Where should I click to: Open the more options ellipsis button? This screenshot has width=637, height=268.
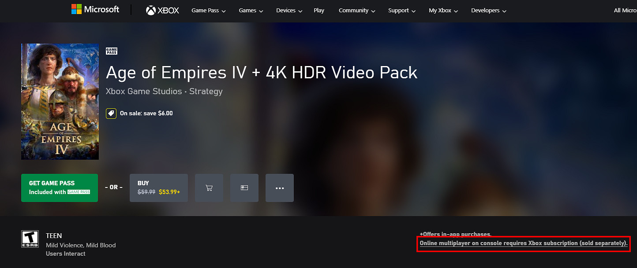click(280, 188)
